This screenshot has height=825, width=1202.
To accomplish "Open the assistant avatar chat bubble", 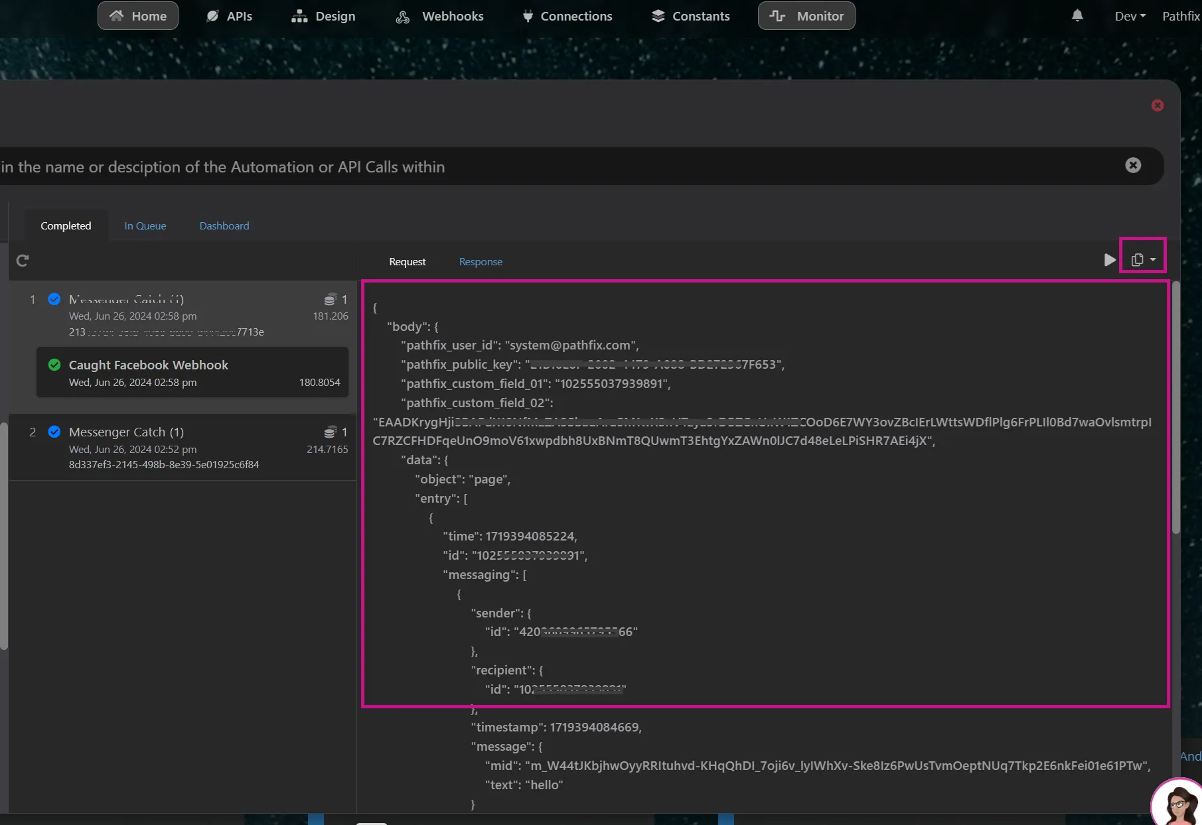I will (1179, 803).
